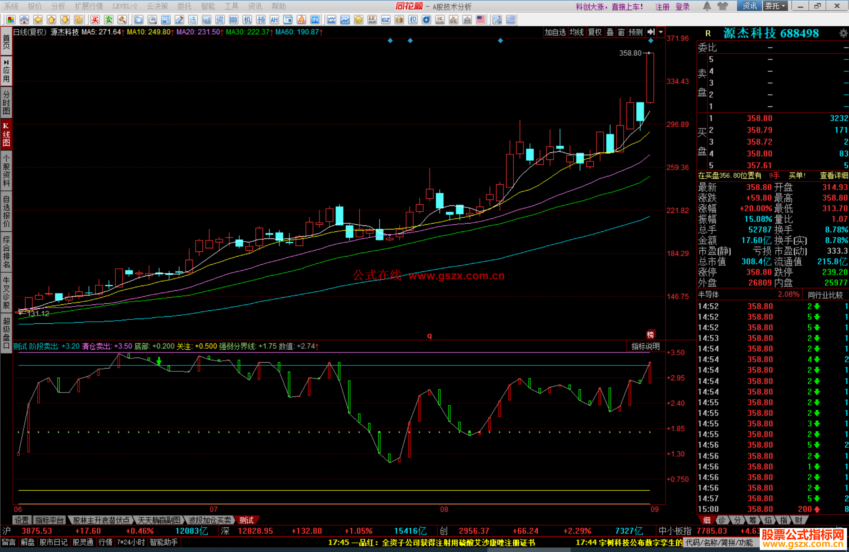This screenshot has width=849, height=552.
Task: Click the orange back arrow icon
Action: (x=38, y=20)
